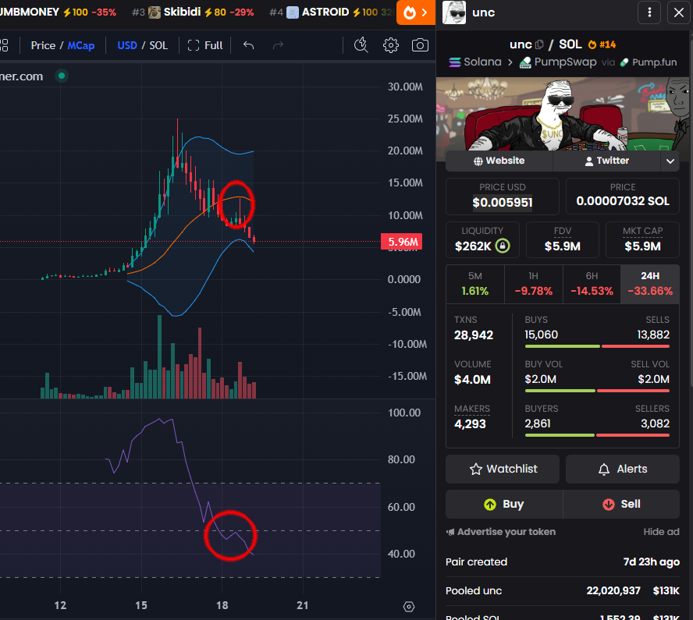Open the quick indicator lightning icon
The height and width of the screenshot is (620, 693).
pyautogui.click(x=361, y=45)
